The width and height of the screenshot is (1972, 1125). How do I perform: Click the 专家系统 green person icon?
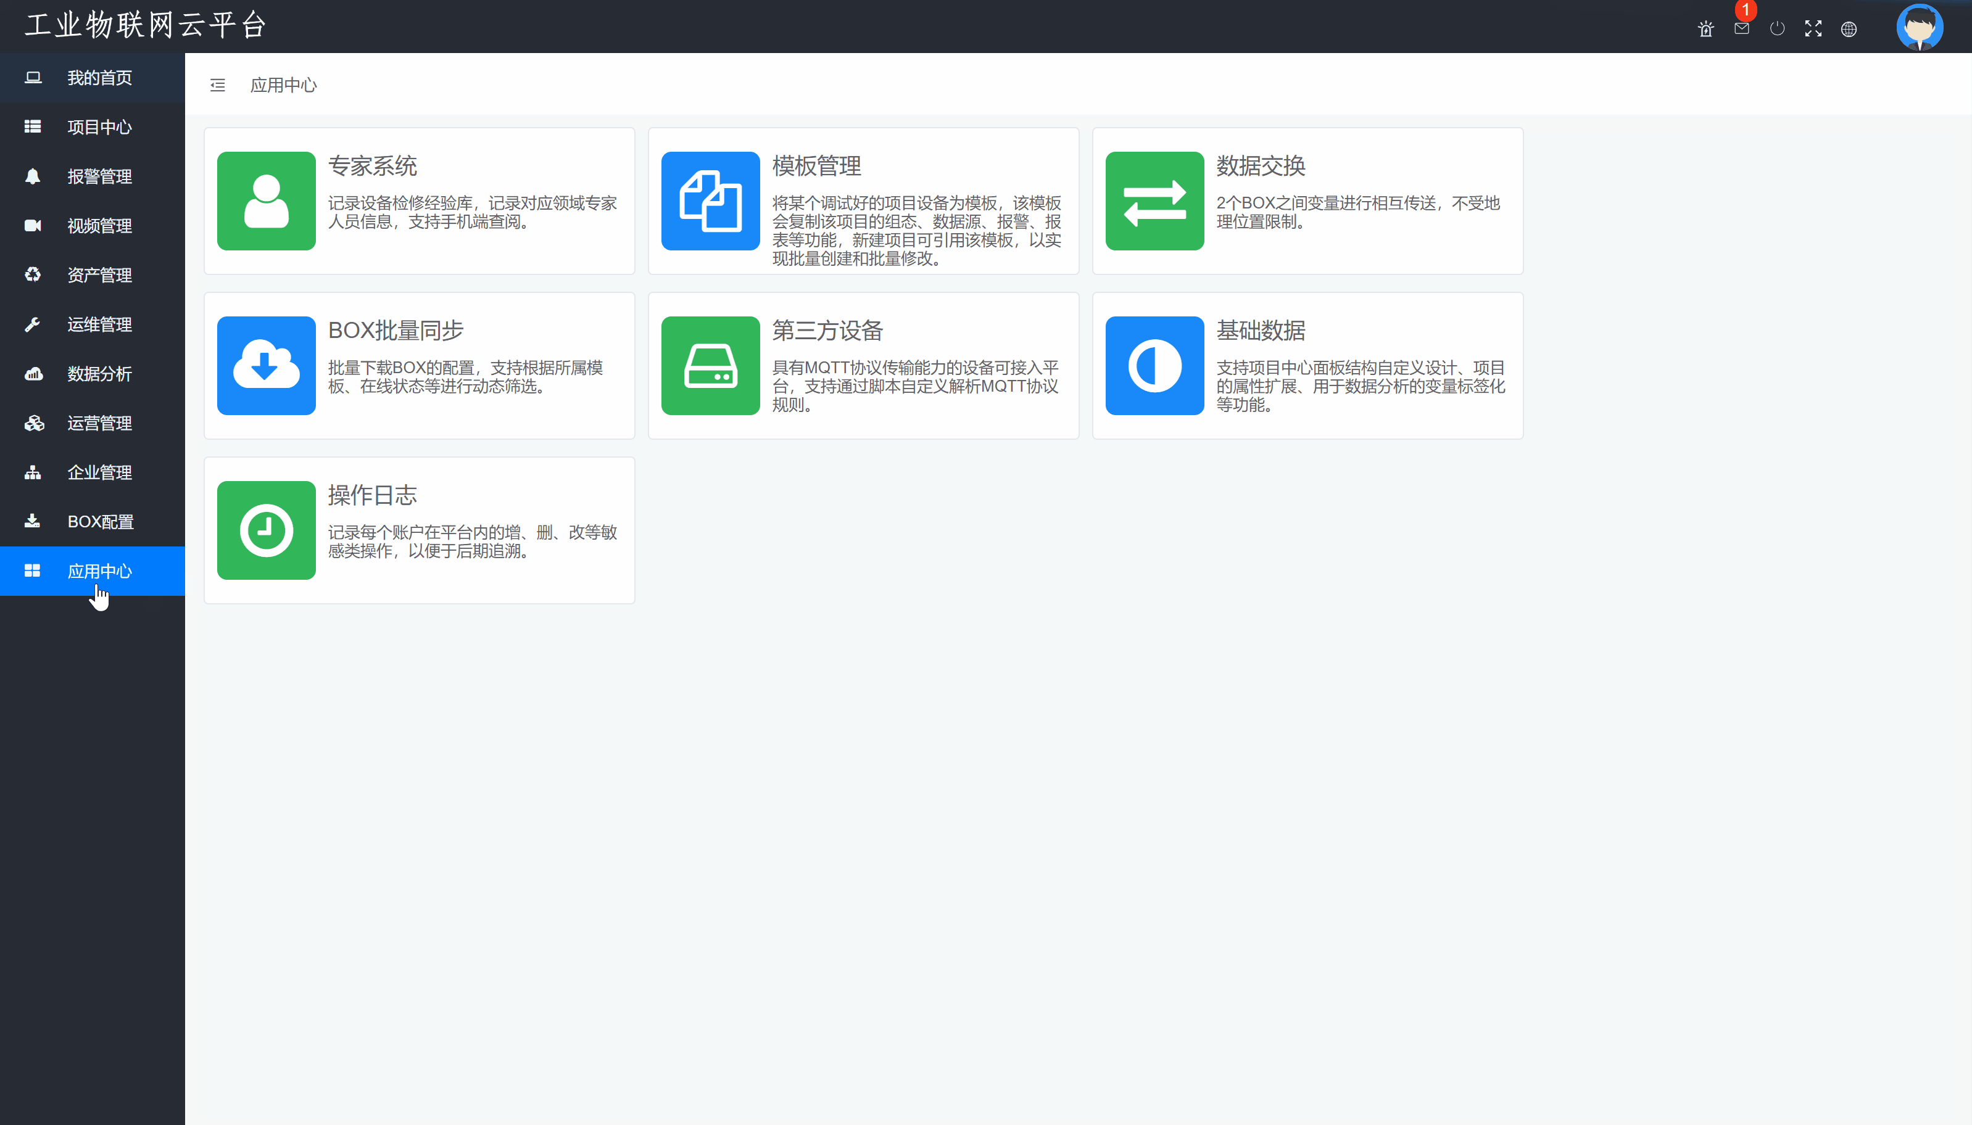point(267,201)
